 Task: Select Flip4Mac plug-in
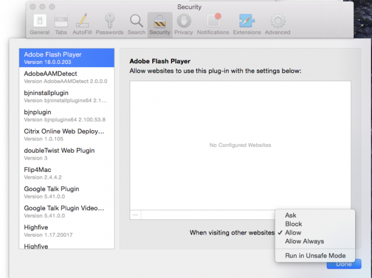[x=67, y=173]
